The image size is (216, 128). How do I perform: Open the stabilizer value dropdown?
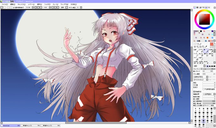[x=81, y=8]
